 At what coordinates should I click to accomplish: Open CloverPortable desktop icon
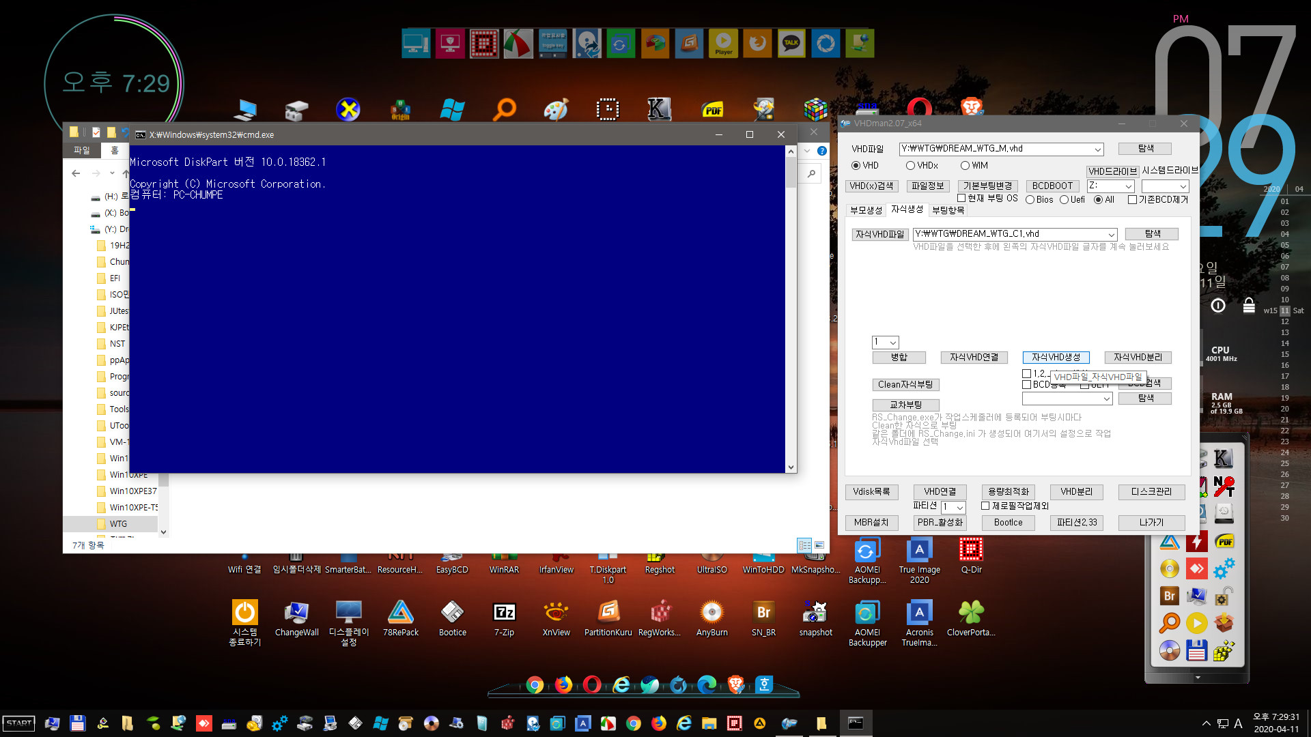971,618
